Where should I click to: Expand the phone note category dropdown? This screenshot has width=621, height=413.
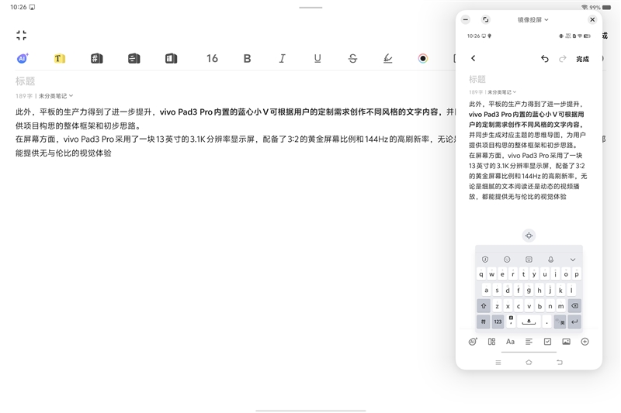click(501, 92)
